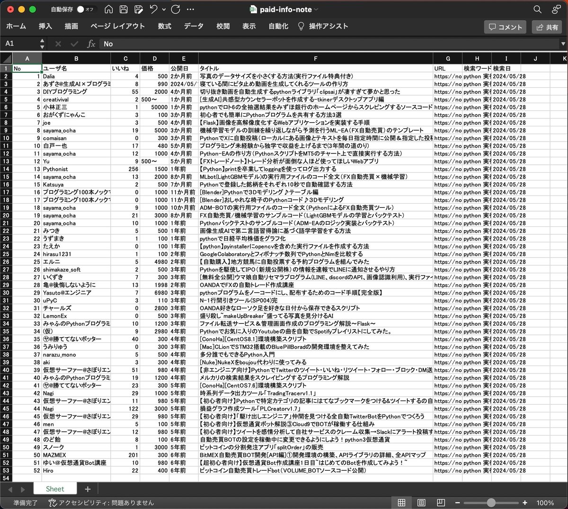
Task: Switch to Page Layout view icon
Action: click(x=421, y=502)
